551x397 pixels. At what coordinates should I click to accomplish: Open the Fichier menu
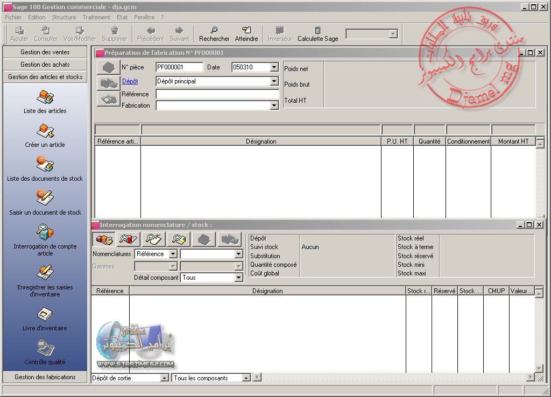(x=13, y=17)
